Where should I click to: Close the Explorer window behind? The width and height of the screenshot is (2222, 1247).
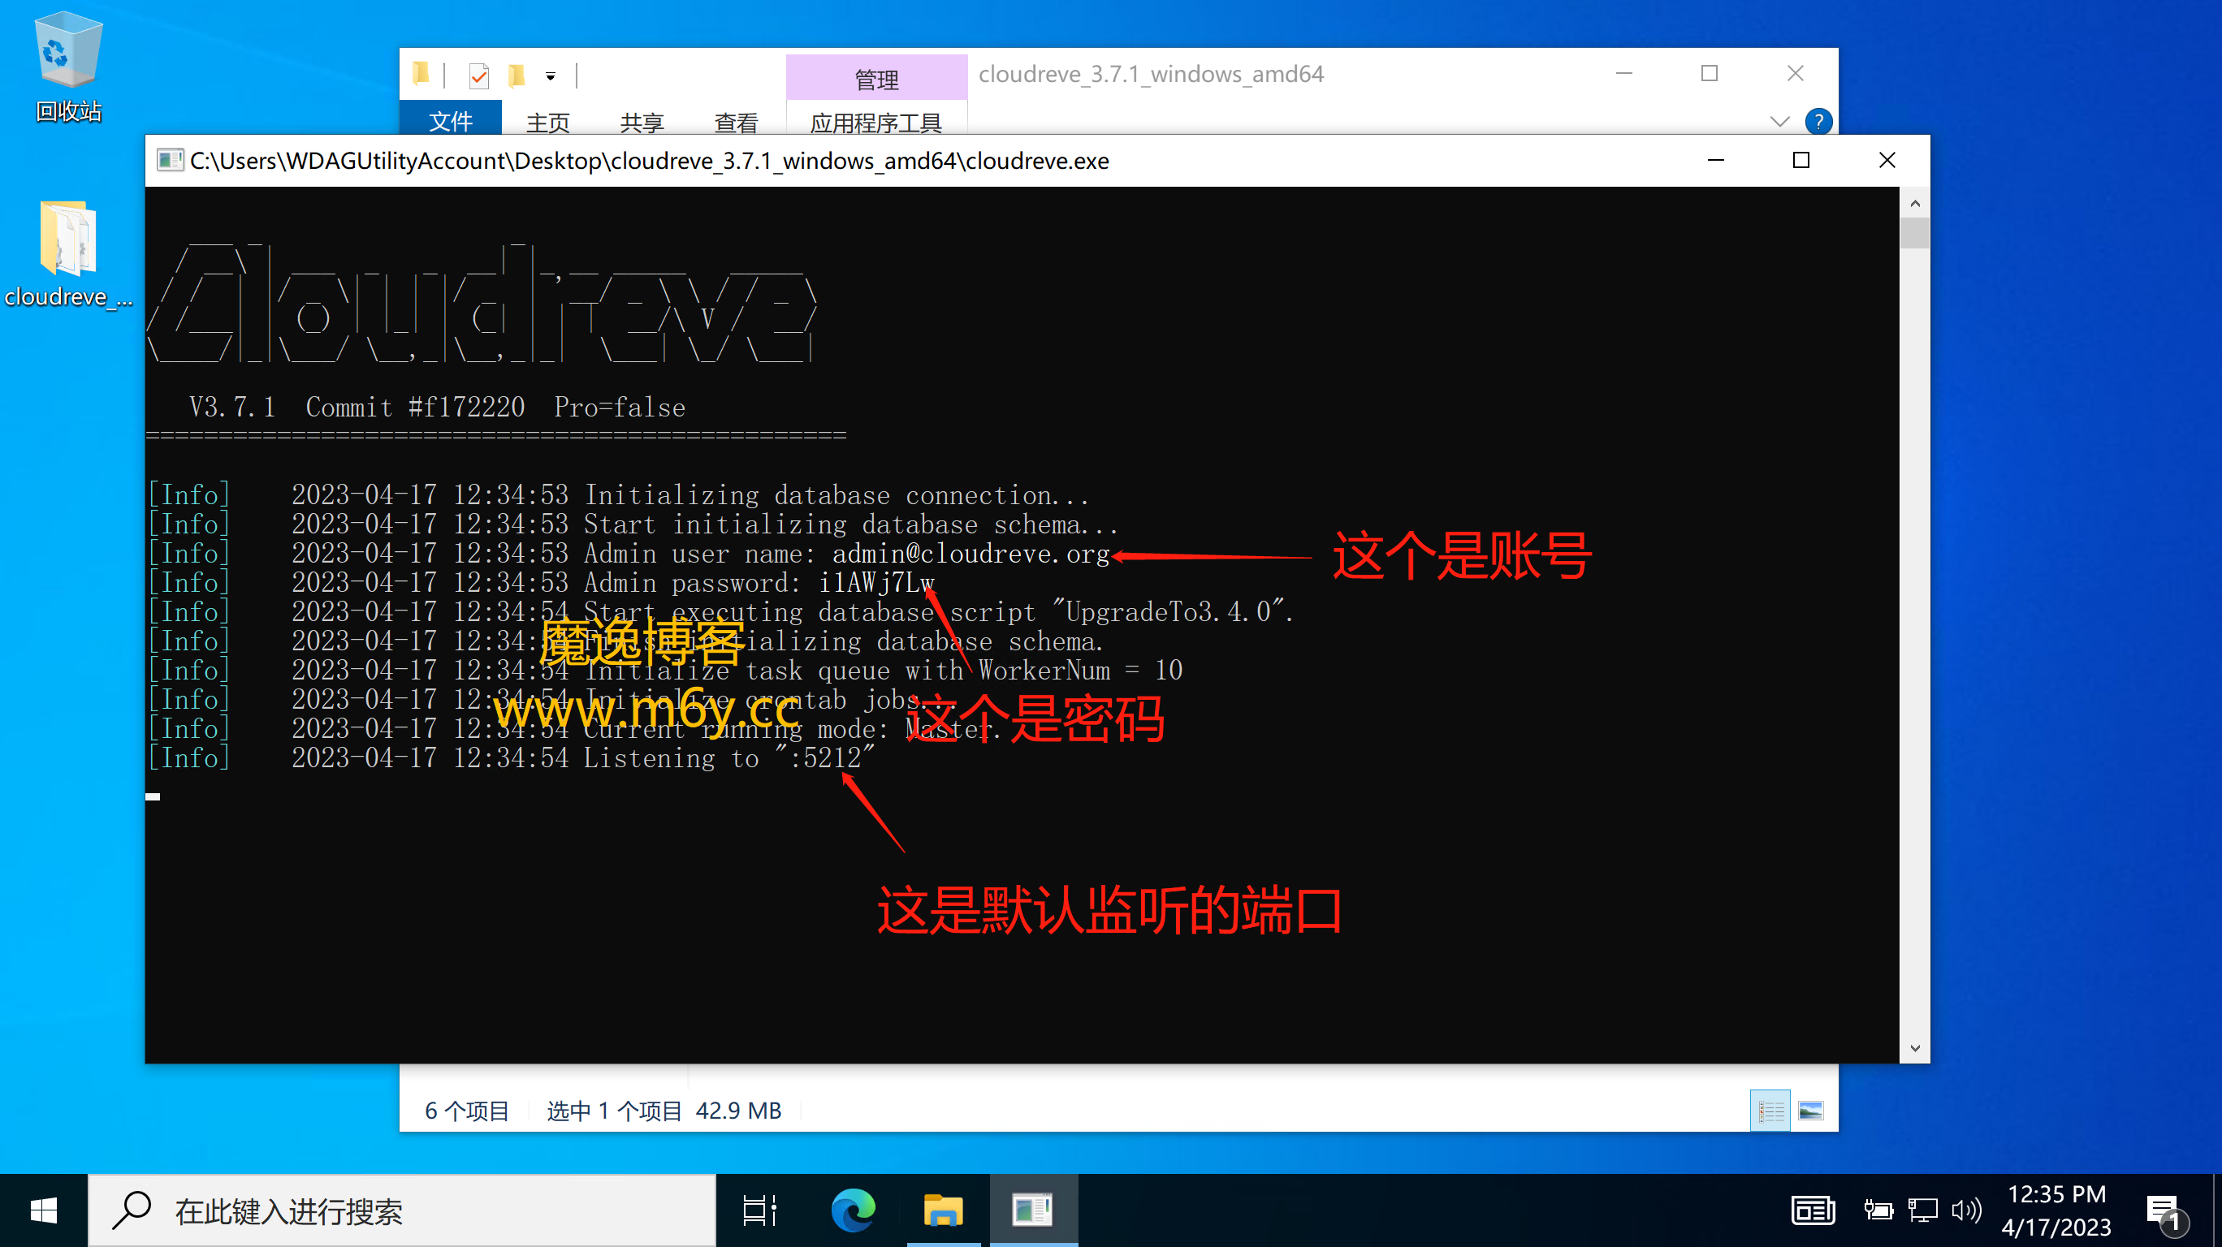[1796, 73]
